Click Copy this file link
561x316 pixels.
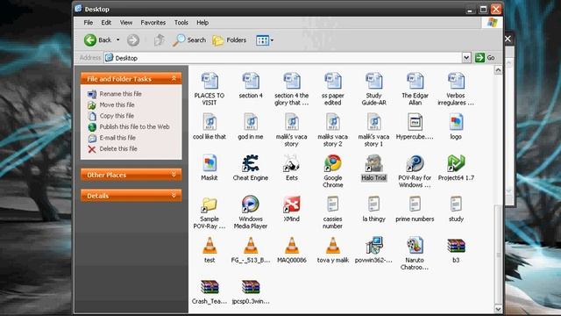point(117,116)
